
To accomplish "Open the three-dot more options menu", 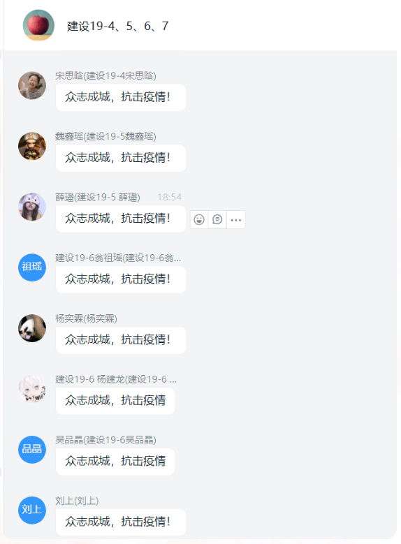I will pos(236,219).
